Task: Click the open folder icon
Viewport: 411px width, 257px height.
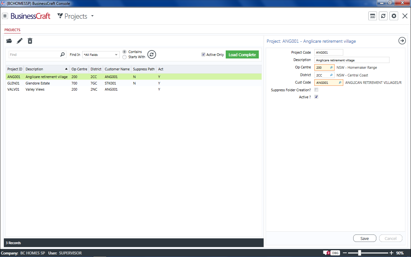Action: [x=9, y=41]
